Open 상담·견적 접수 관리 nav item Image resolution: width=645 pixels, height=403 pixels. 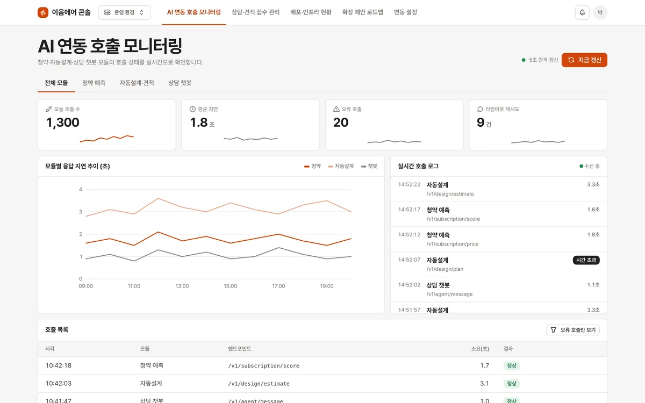[256, 12]
